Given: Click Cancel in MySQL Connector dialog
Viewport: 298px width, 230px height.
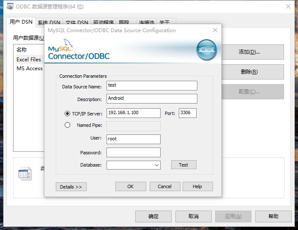Looking at the screenshot, I should (x=165, y=186).
